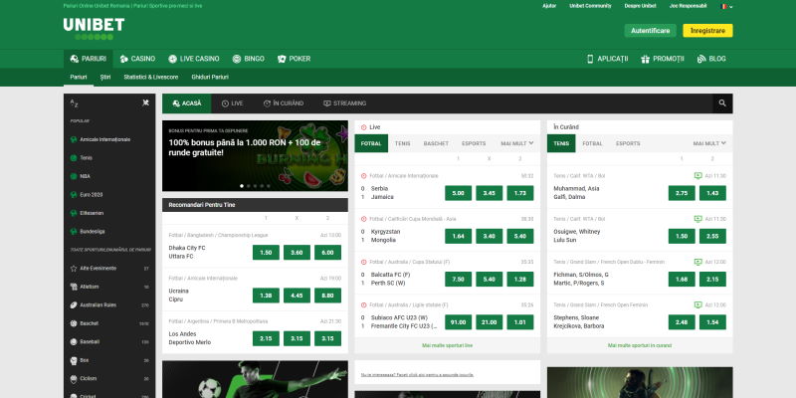Viewport: 796px width, 398px height.
Task: Click the Euro 2020 icon in sidebar
Action: [x=74, y=194]
